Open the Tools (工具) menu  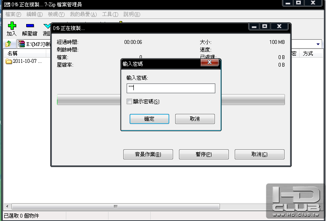110,14
